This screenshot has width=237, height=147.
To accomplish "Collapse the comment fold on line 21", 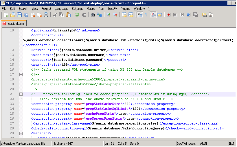I will 21,94.
